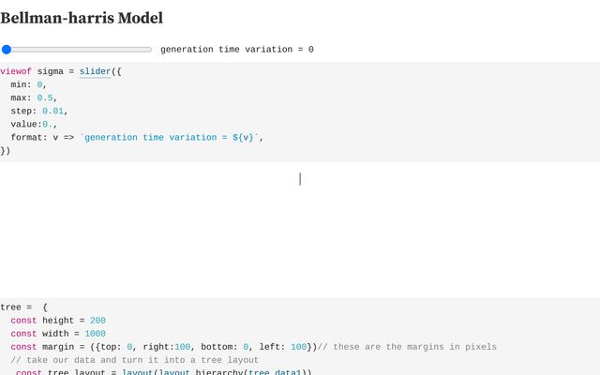
Task: Click the Bellman-harris Model heading
Action: click(82, 18)
